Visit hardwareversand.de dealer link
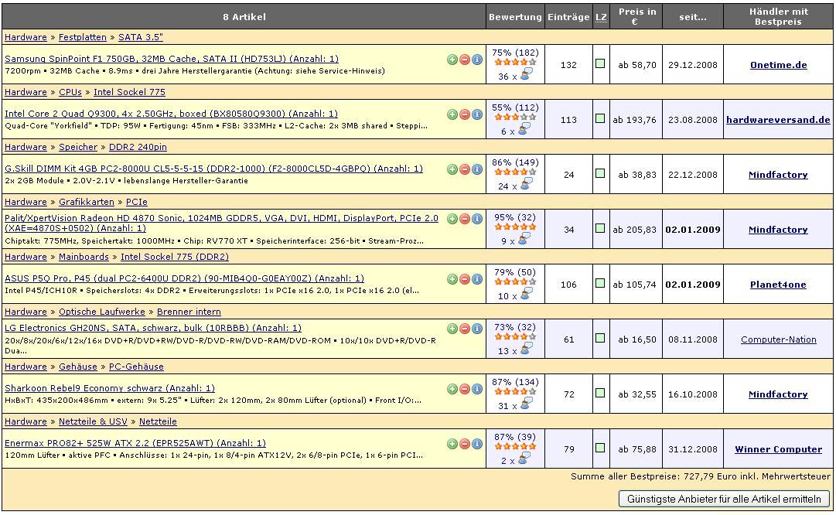Viewport: 836px width, 515px height. (x=778, y=120)
